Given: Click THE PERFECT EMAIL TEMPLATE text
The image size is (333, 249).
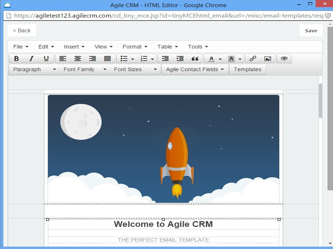Looking at the screenshot, I should (x=163, y=240).
